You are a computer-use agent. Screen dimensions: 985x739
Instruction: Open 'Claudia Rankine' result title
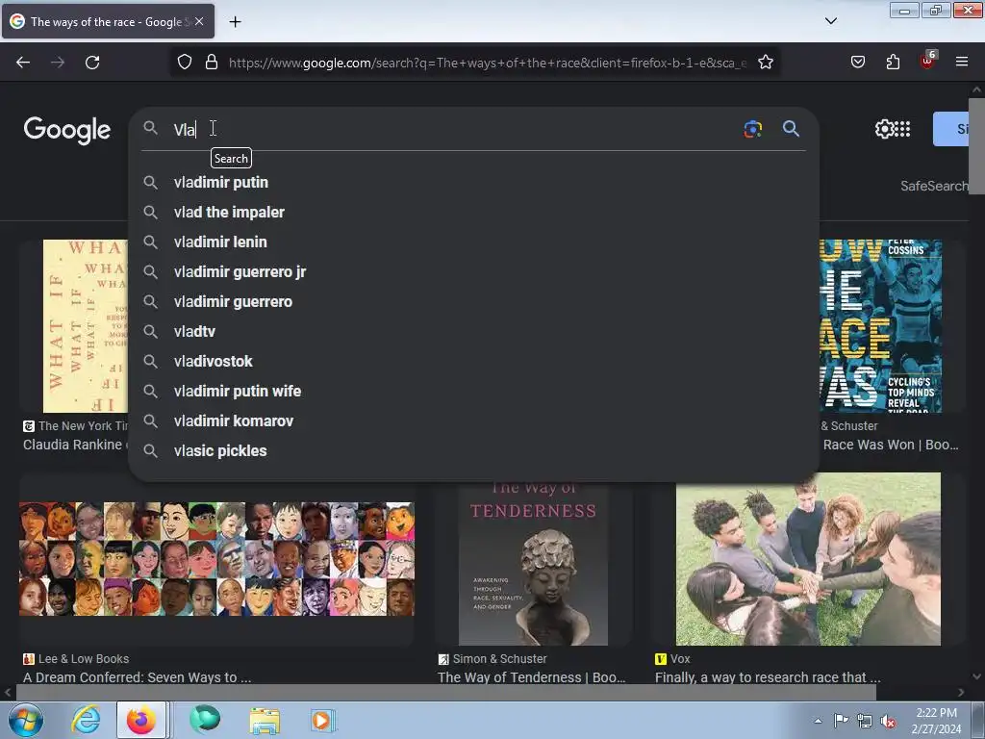pos(75,445)
